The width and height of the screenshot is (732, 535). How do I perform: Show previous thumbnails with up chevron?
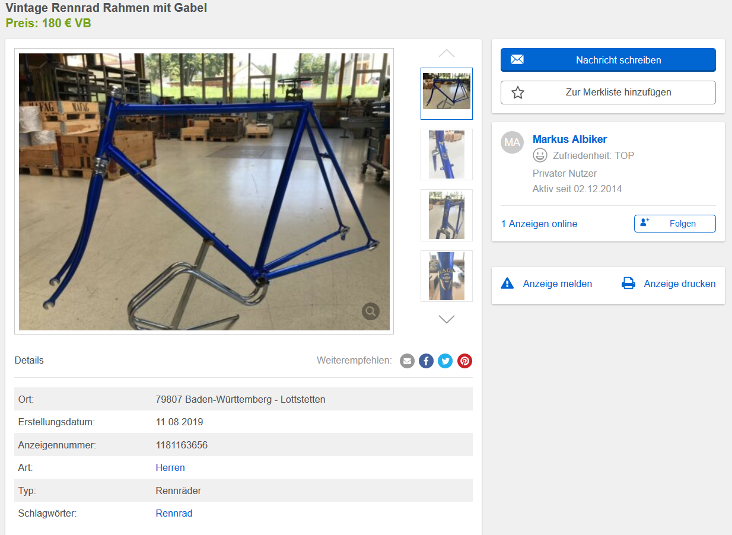coord(447,53)
